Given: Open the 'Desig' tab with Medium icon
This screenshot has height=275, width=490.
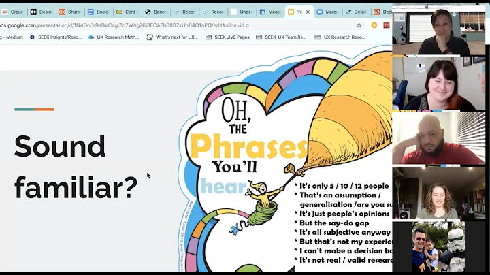Looking at the screenshot, I should pos(41,12).
